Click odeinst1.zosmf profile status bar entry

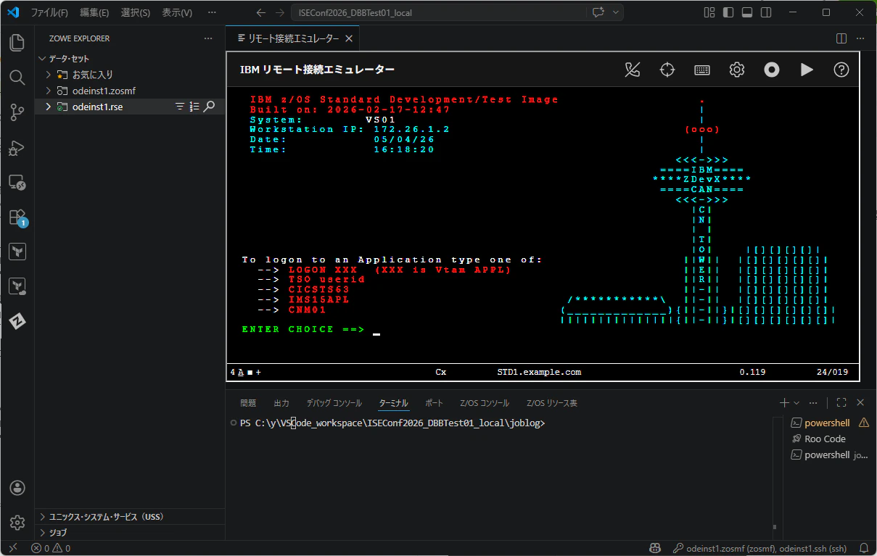click(759, 548)
